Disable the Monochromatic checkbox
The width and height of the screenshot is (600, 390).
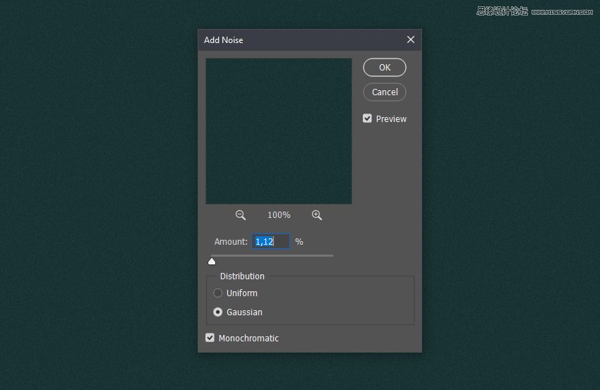[210, 338]
